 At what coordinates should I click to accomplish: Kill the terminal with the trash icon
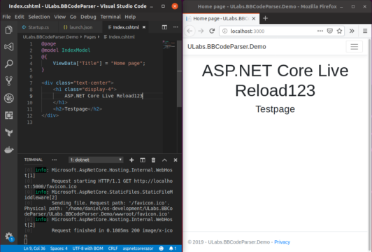[154, 160]
